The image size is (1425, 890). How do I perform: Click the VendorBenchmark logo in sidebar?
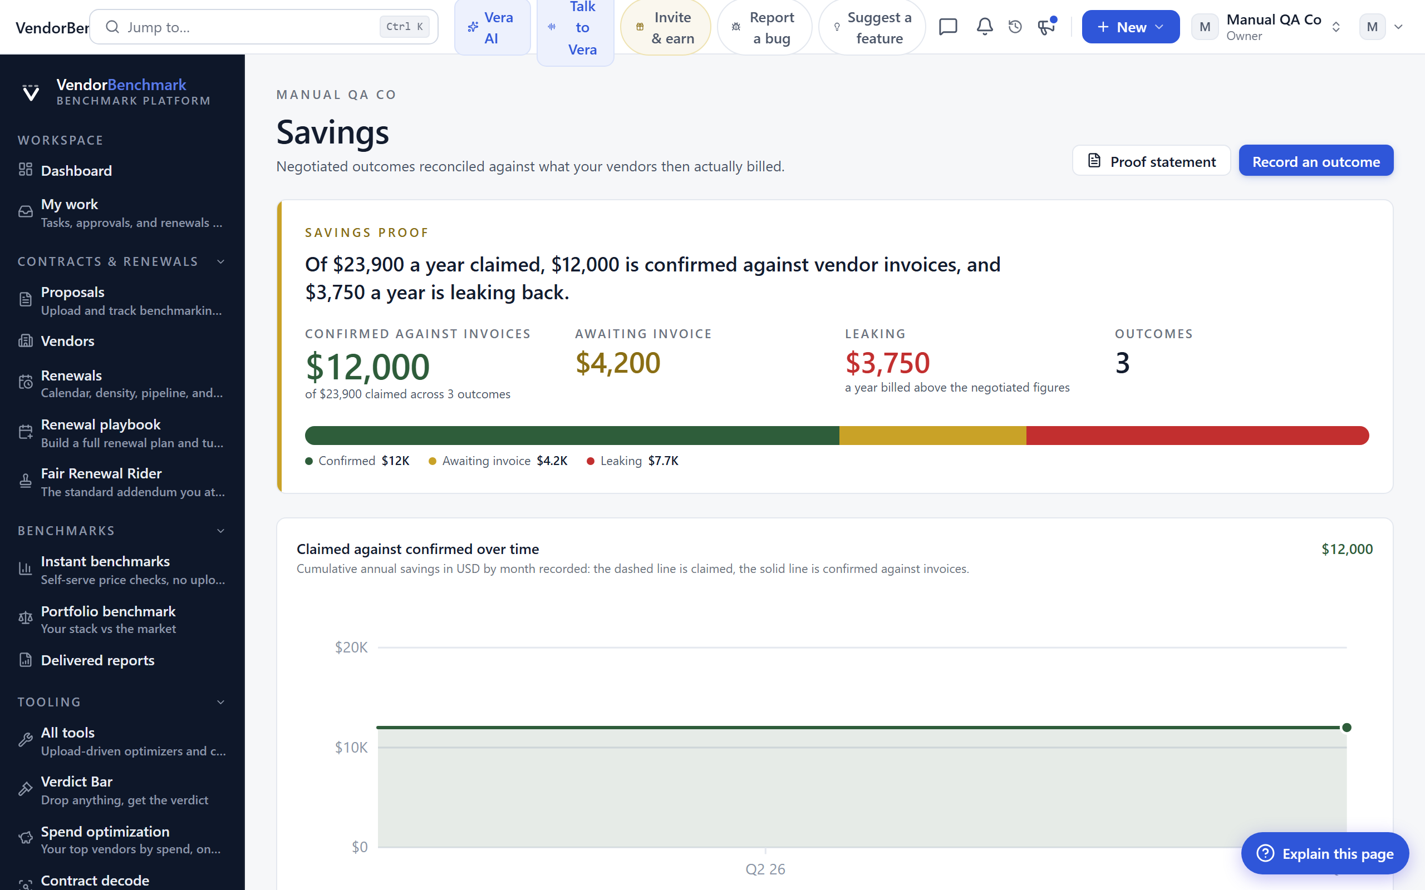pyautogui.click(x=31, y=92)
